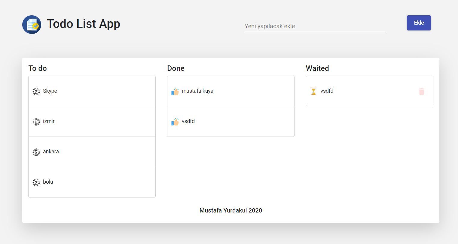
Task: Select the ankara todo item
Action: (92, 152)
